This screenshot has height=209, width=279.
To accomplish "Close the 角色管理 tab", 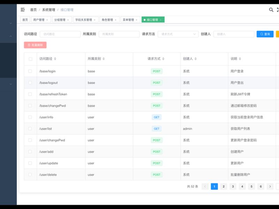I will (115, 20).
